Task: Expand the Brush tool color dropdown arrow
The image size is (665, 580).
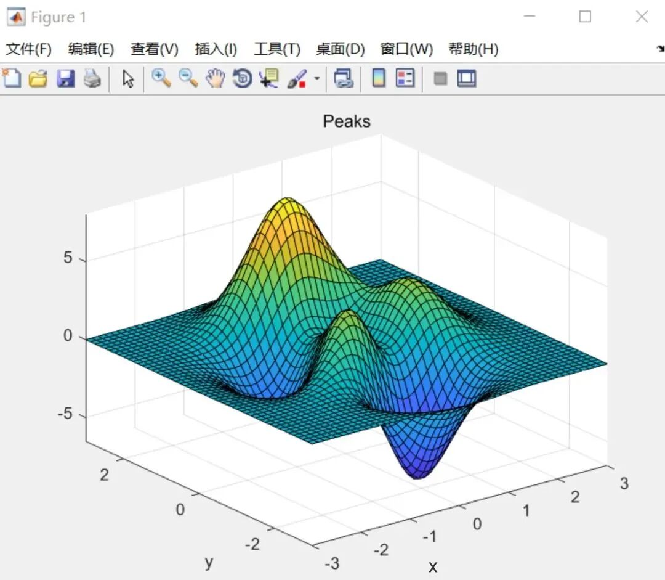Action: [317, 79]
